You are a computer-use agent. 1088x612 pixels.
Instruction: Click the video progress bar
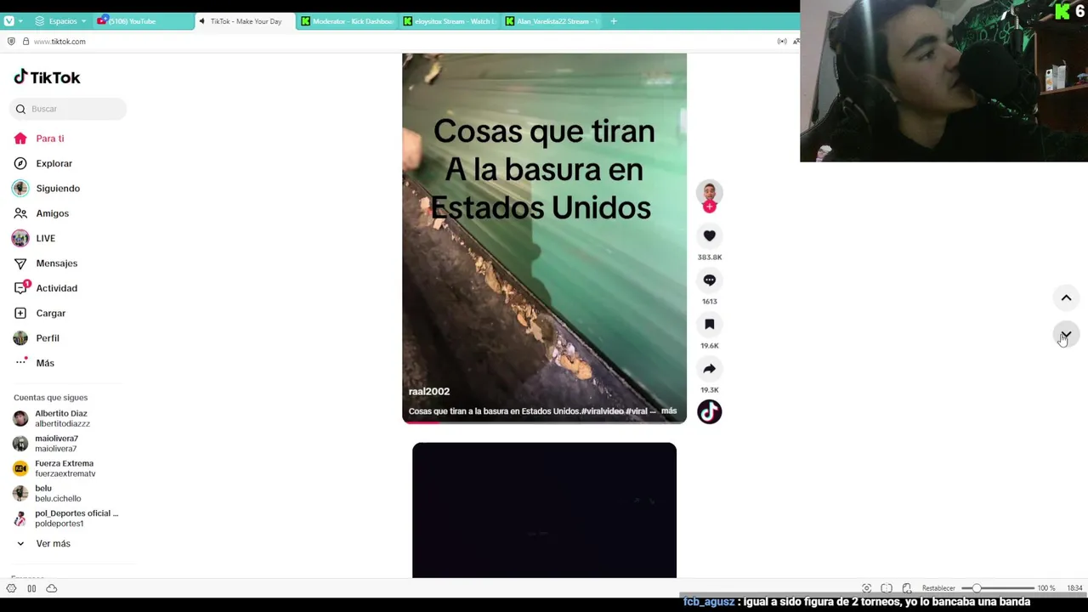(x=544, y=422)
